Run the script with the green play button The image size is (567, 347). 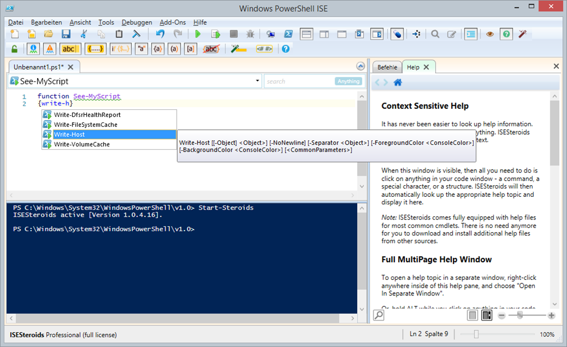click(198, 34)
